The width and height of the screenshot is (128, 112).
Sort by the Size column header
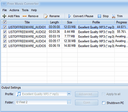[x=70, y=22]
